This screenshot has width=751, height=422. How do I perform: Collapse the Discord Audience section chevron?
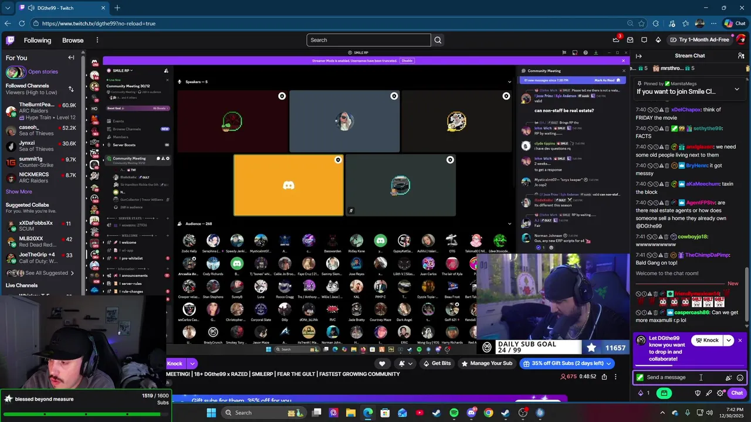(509, 223)
